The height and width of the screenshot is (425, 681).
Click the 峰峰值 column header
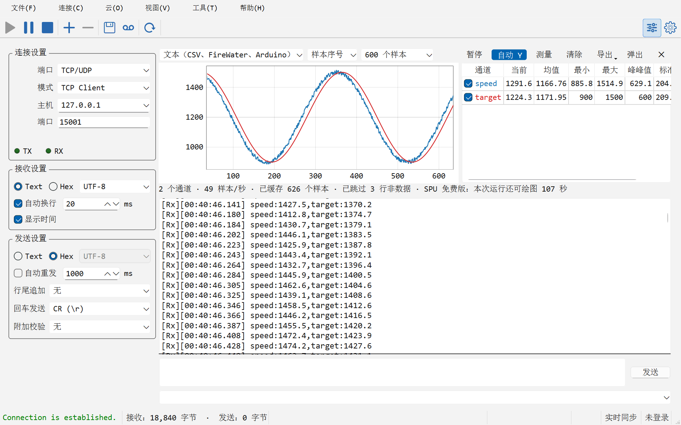[640, 70]
